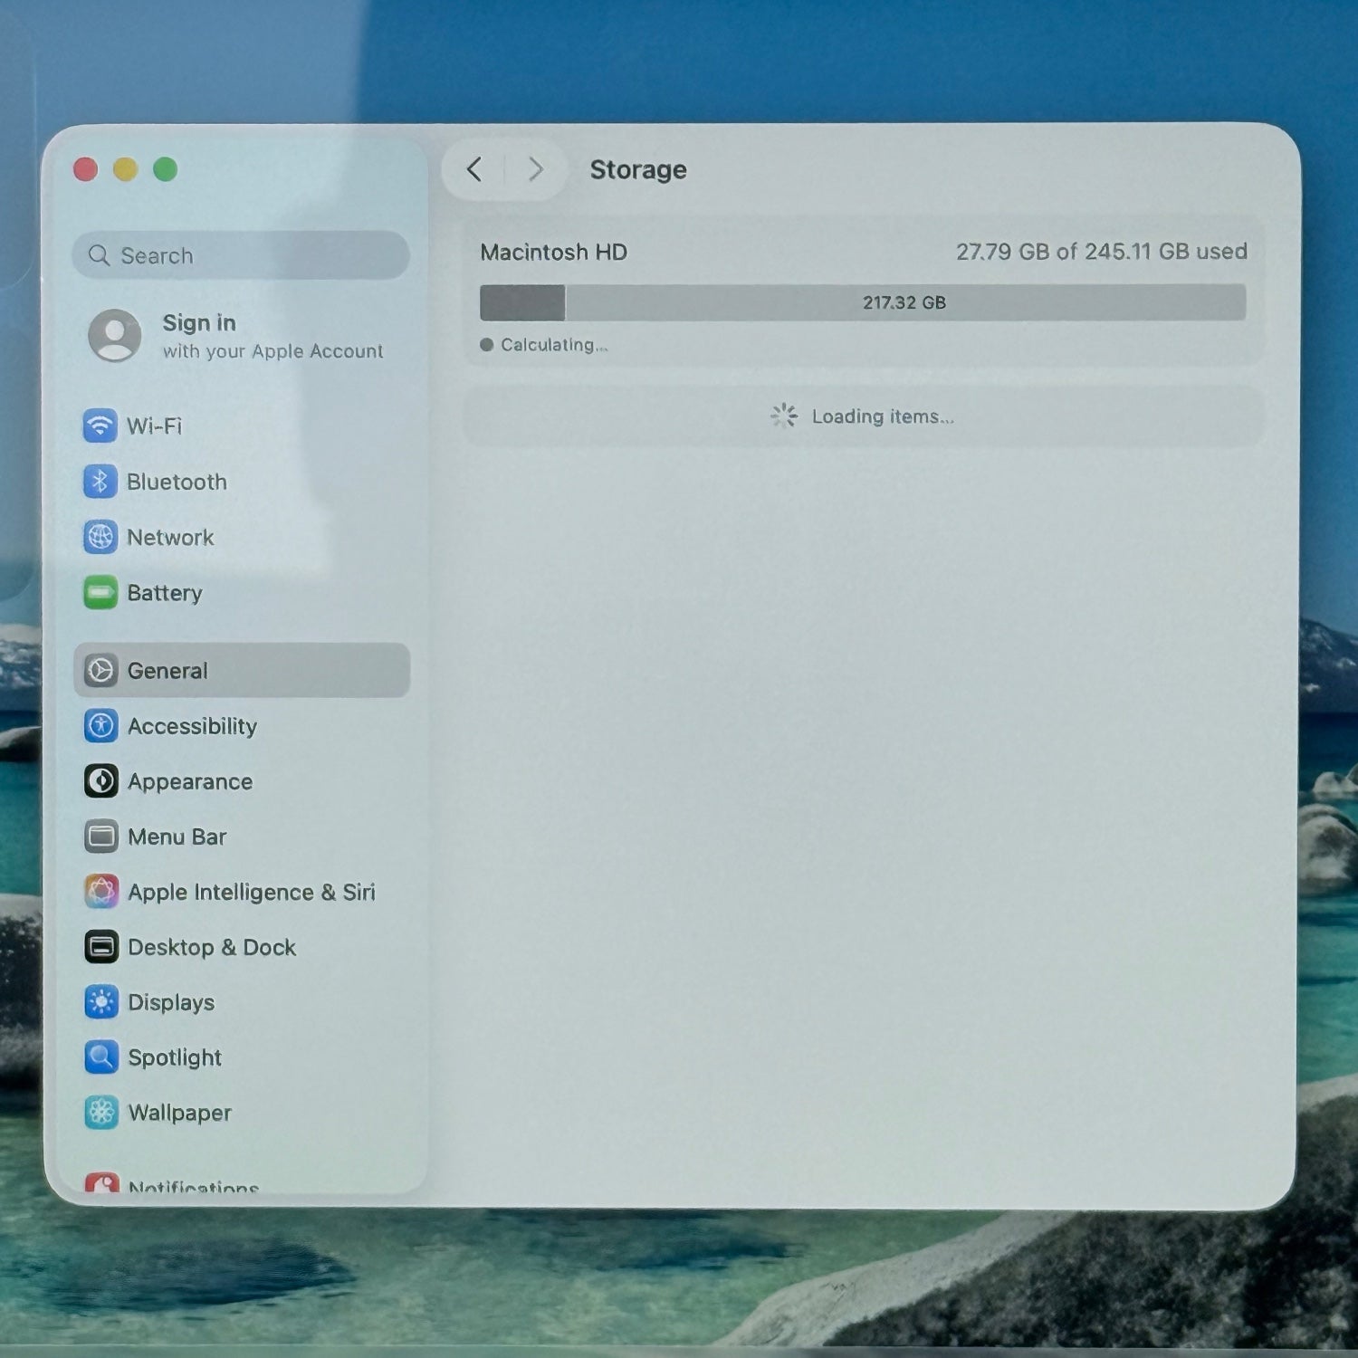The width and height of the screenshot is (1358, 1358).
Task: Select the Appearance icon
Action: (100, 781)
